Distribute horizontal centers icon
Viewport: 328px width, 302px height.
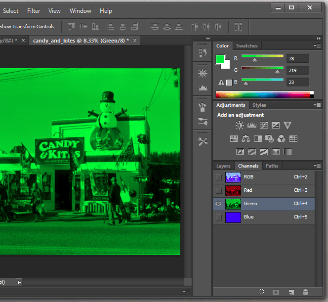pyautogui.click(x=206, y=27)
